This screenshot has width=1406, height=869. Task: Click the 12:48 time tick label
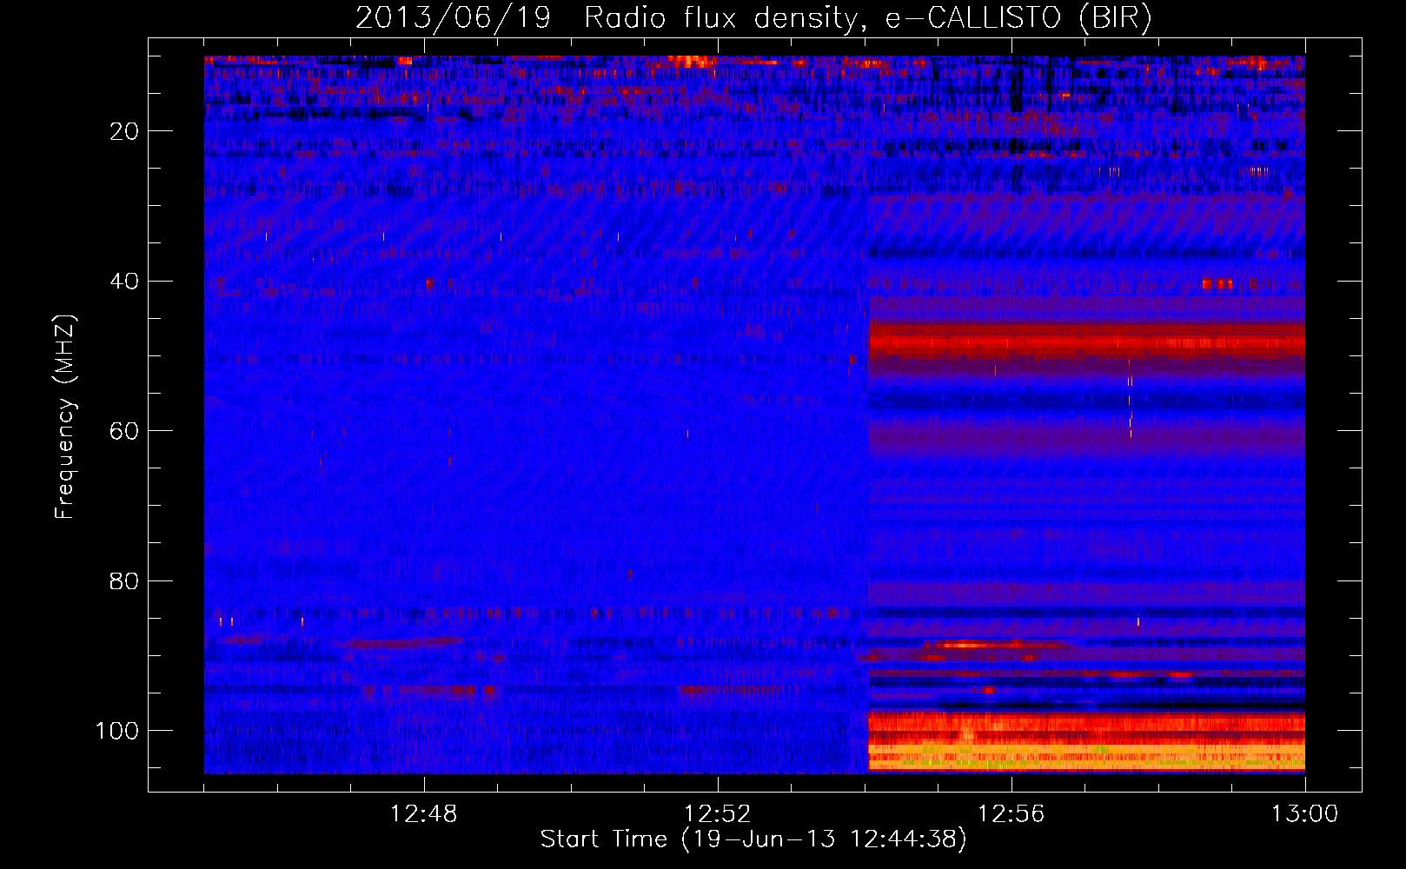[424, 814]
